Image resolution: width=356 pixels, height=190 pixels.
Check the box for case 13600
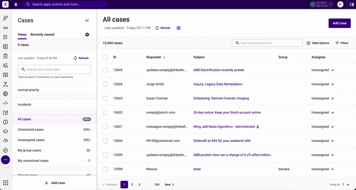pos(105,141)
